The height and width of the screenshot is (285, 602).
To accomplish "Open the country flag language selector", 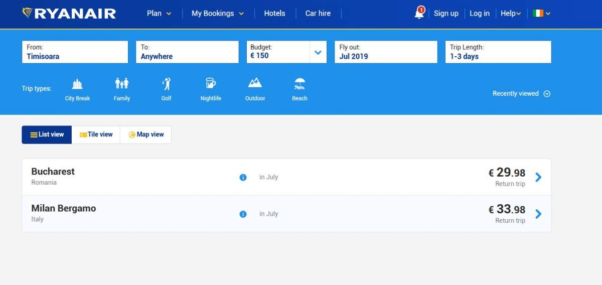I will click(x=541, y=14).
